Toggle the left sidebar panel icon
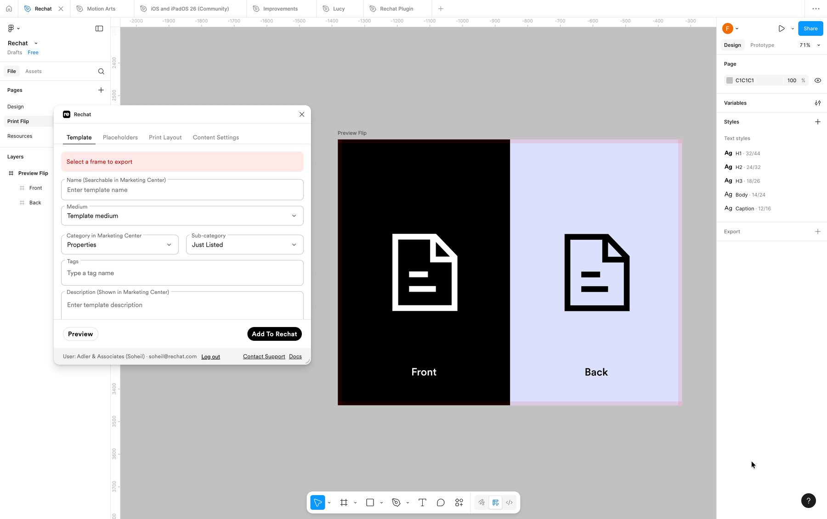This screenshot has height=519, width=827. [99, 28]
